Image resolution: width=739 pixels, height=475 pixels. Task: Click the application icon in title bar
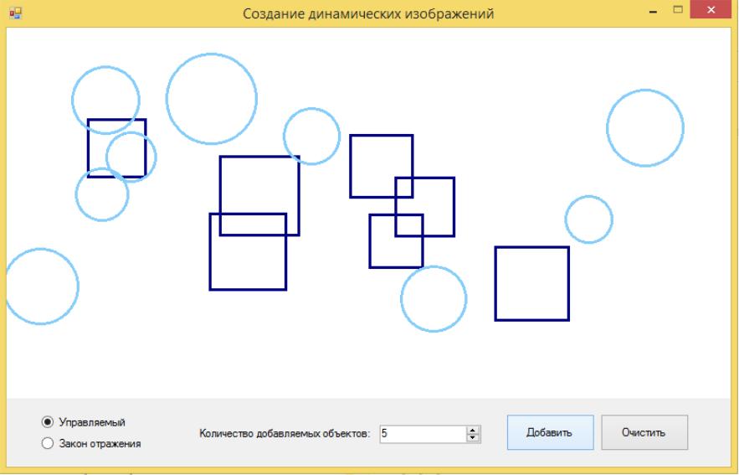15,13
